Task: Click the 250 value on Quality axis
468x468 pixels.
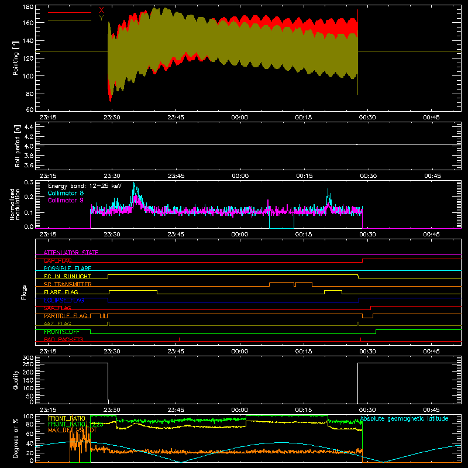Action: point(28,364)
